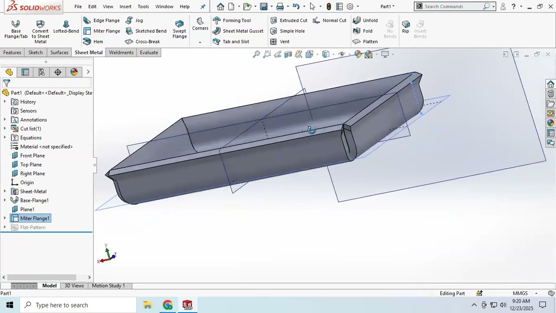Expand the Base-Flange1 feature node
Image resolution: width=556 pixels, height=313 pixels.
tap(5, 200)
